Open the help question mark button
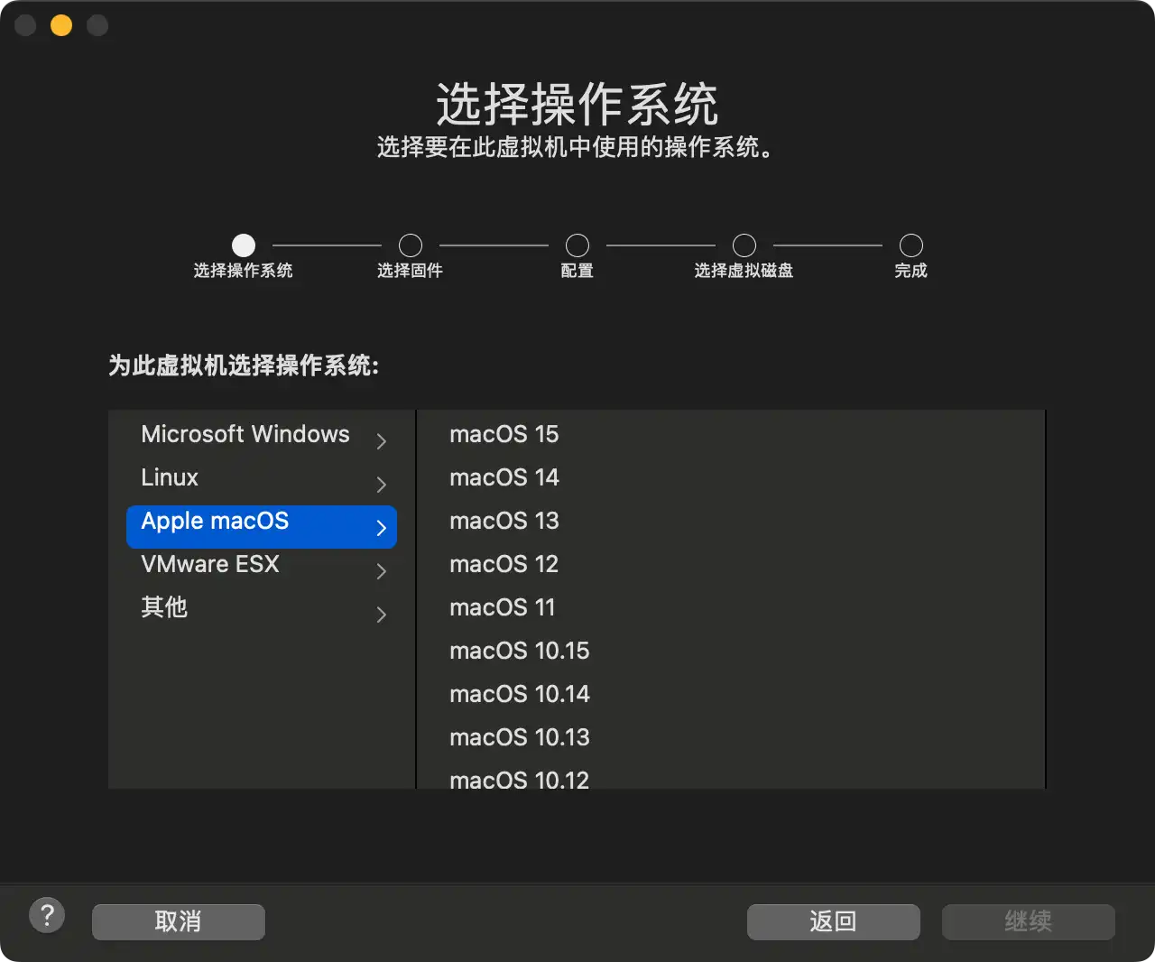This screenshot has width=1155, height=962. (x=47, y=916)
